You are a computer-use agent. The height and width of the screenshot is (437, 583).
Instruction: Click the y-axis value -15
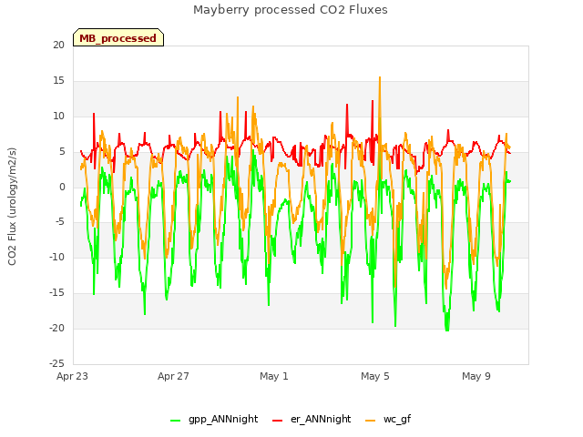[x=56, y=293]
